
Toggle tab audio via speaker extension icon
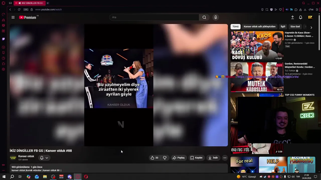tap(287, 9)
